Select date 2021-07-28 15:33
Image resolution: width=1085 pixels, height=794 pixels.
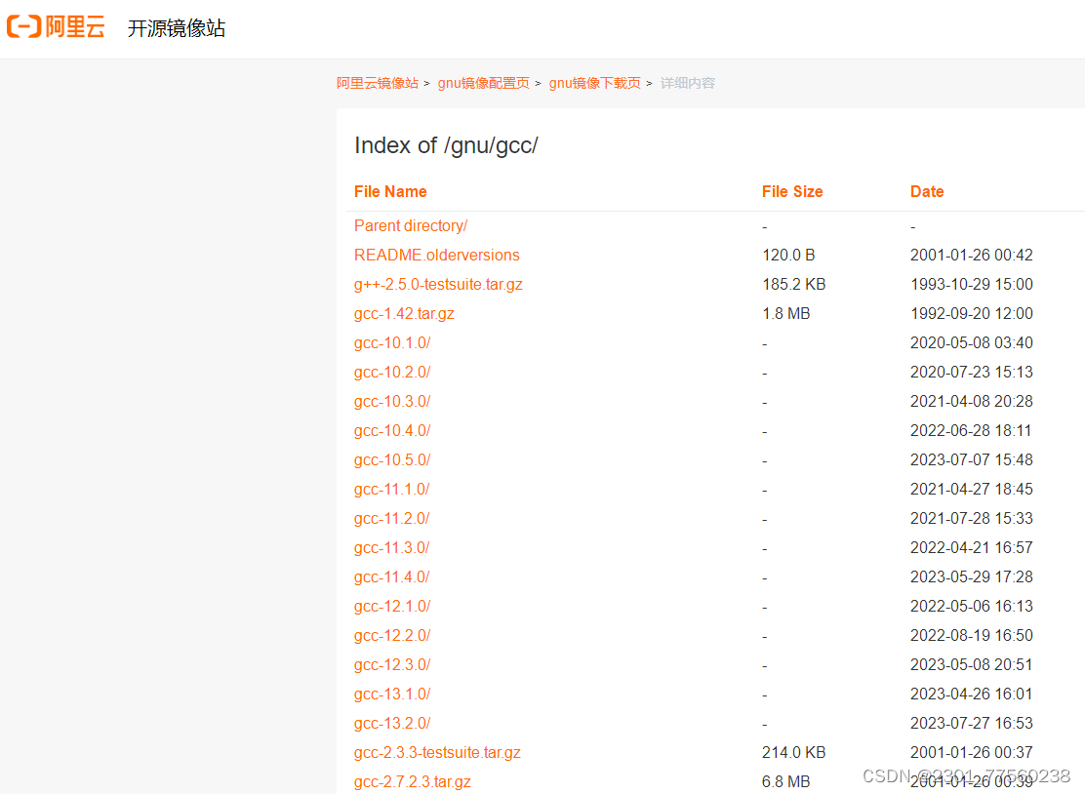click(972, 519)
